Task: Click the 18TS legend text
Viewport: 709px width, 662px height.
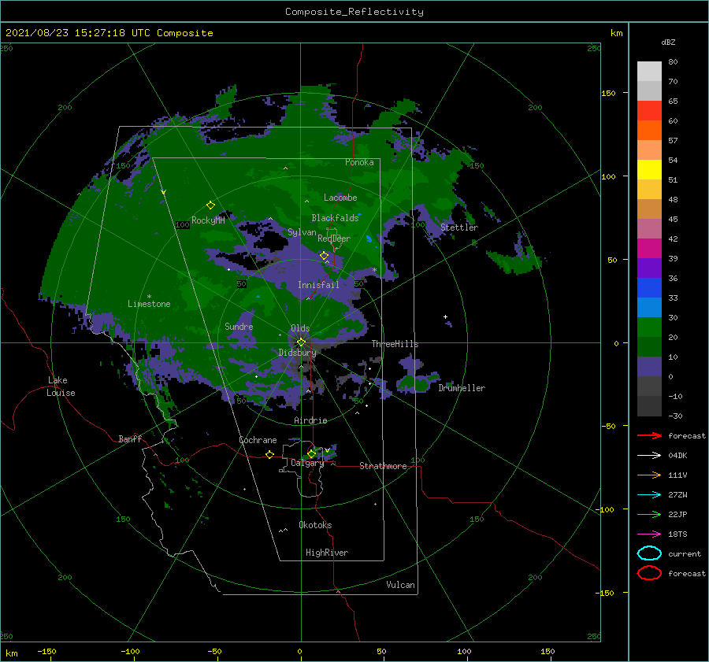Action: (677, 534)
